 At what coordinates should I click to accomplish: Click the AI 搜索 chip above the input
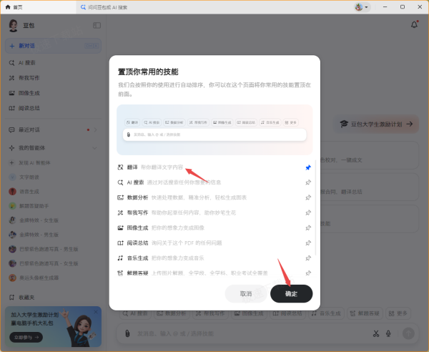[135, 313]
